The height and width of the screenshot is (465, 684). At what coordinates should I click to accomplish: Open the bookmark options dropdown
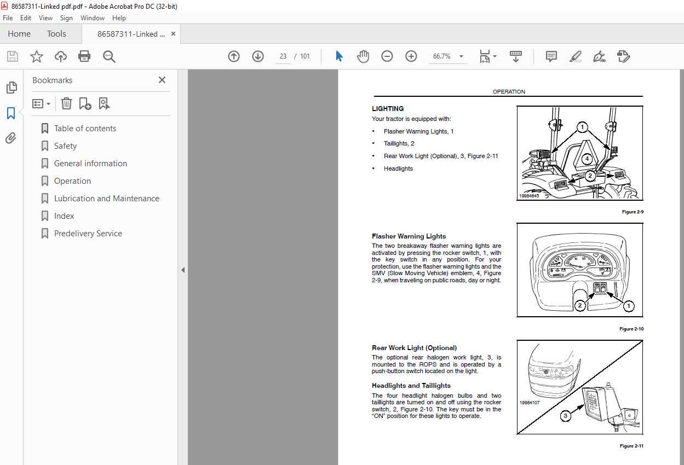pyautogui.click(x=41, y=103)
